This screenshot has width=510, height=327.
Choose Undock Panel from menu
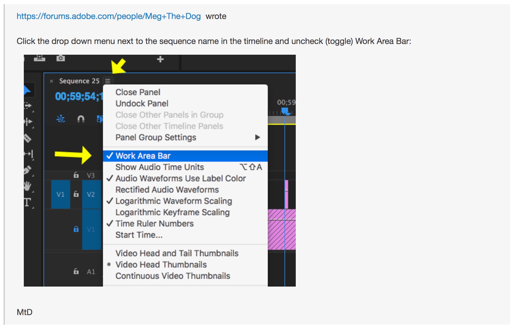pyautogui.click(x=142, y=103)
